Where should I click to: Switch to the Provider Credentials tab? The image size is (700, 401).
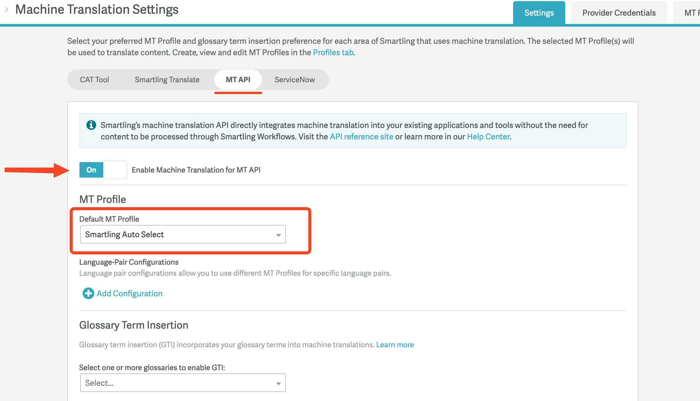pyautogui.click(x=619, y=13)
